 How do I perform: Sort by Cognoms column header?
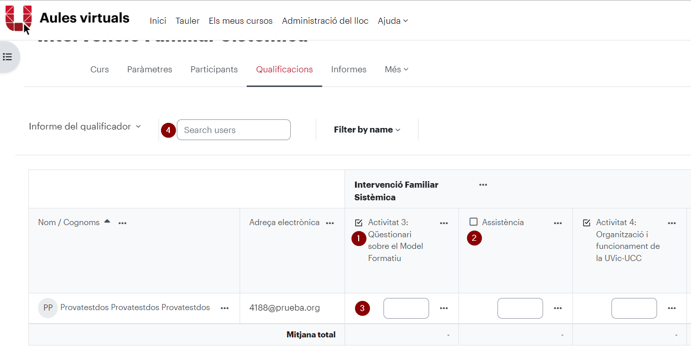[81, 223]
